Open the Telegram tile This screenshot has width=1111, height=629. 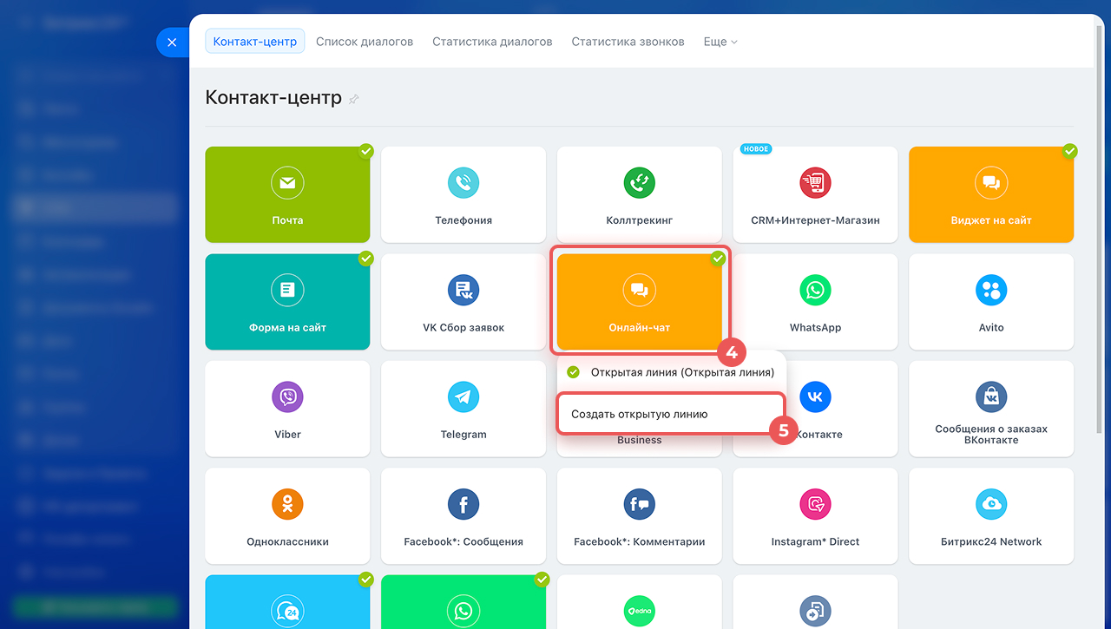coord(463,409)
